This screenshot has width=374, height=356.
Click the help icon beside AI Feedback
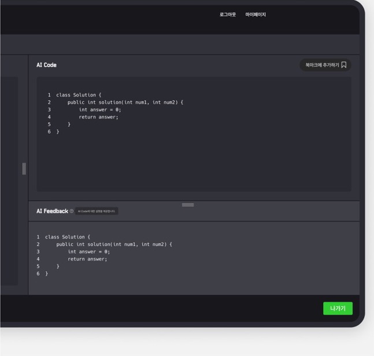click(x=72, y=211)
